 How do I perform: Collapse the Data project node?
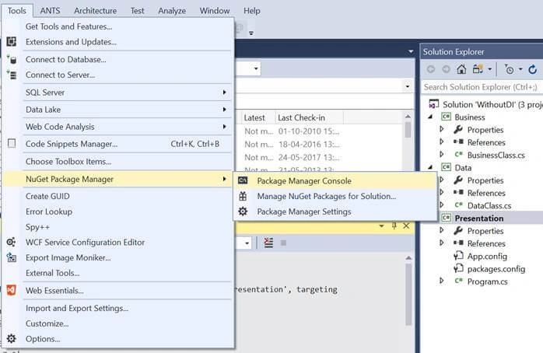click(430, 167)
